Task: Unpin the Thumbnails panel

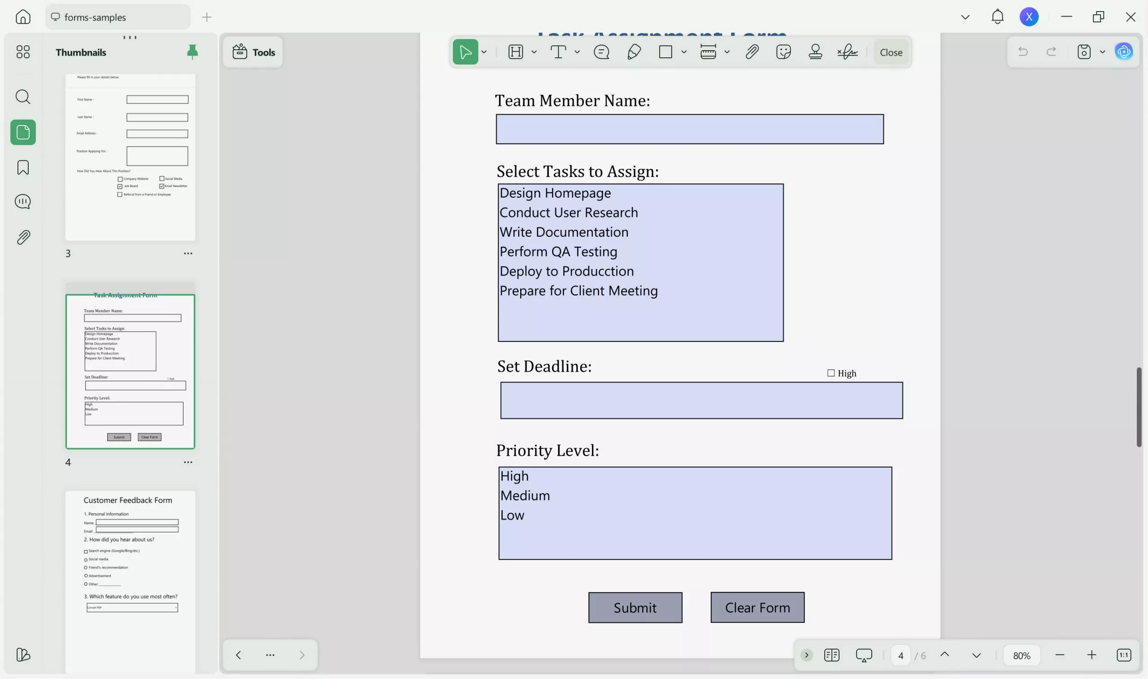Action: 192,52
